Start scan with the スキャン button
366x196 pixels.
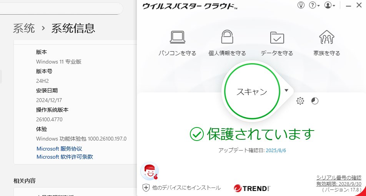[252, 91]
